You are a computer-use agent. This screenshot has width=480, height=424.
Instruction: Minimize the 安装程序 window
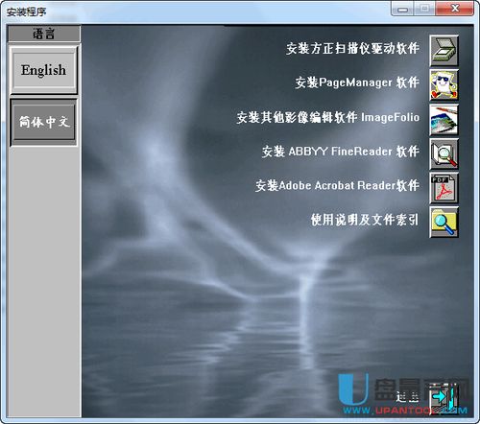click(x=402, y=9)
